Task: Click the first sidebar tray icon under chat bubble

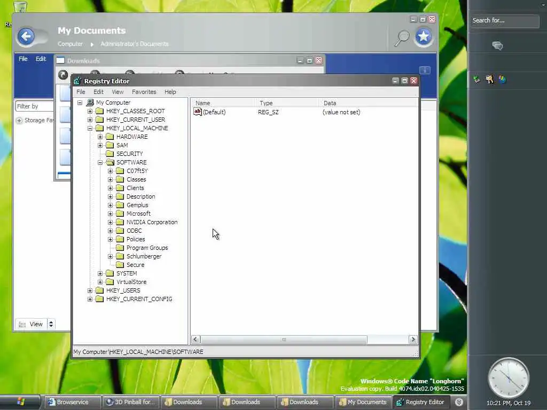Action: (477, 80)
